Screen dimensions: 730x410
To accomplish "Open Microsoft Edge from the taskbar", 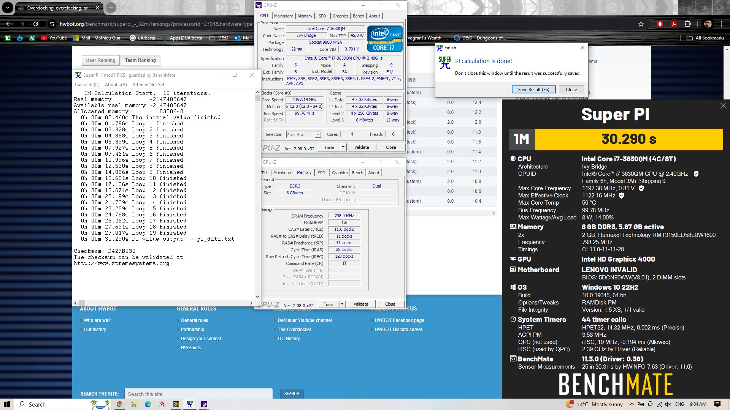I will (x=148, y=404).
